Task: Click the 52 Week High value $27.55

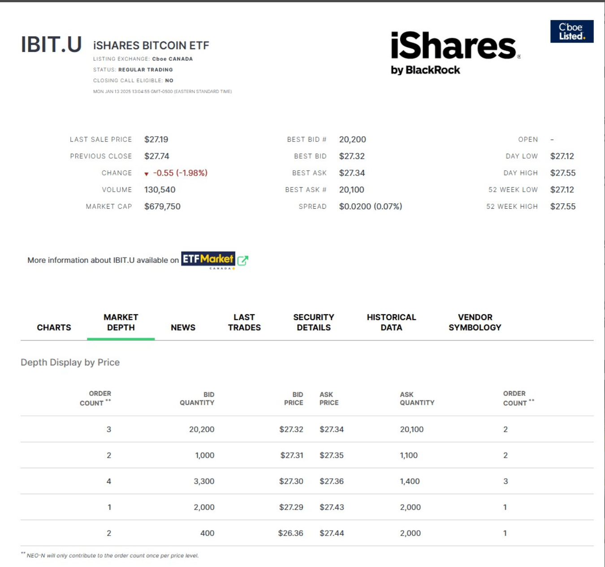Action: click(563, 206)
